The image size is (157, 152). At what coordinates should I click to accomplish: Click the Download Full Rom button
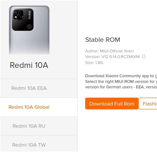click(112, 104)
